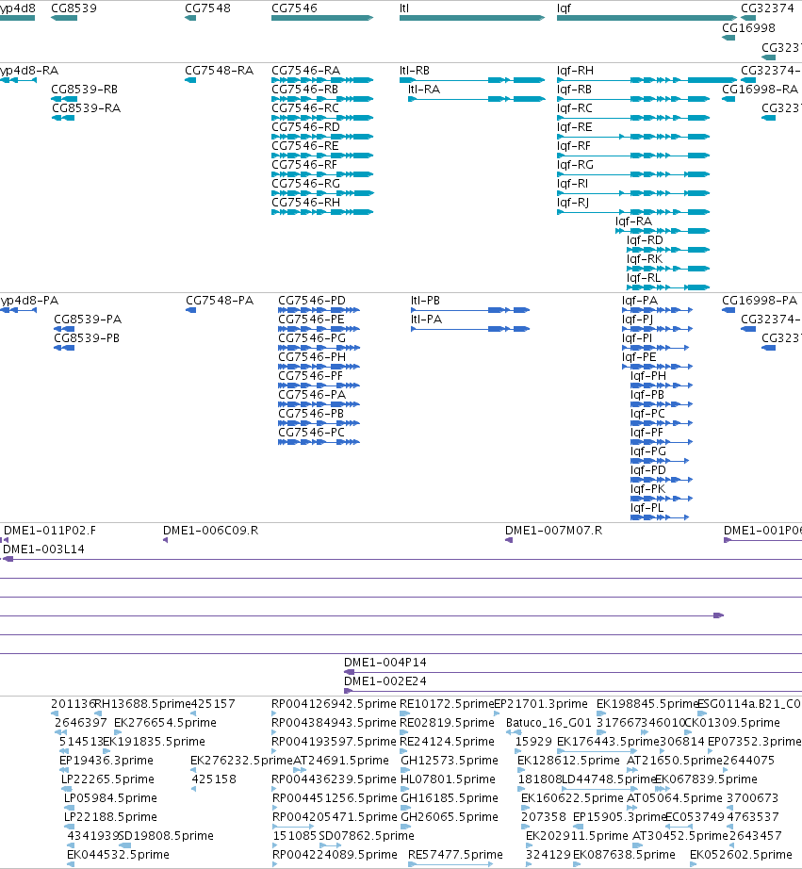Select EST EK128612.5prime
The image size is (802, 869).
[568, 761]
